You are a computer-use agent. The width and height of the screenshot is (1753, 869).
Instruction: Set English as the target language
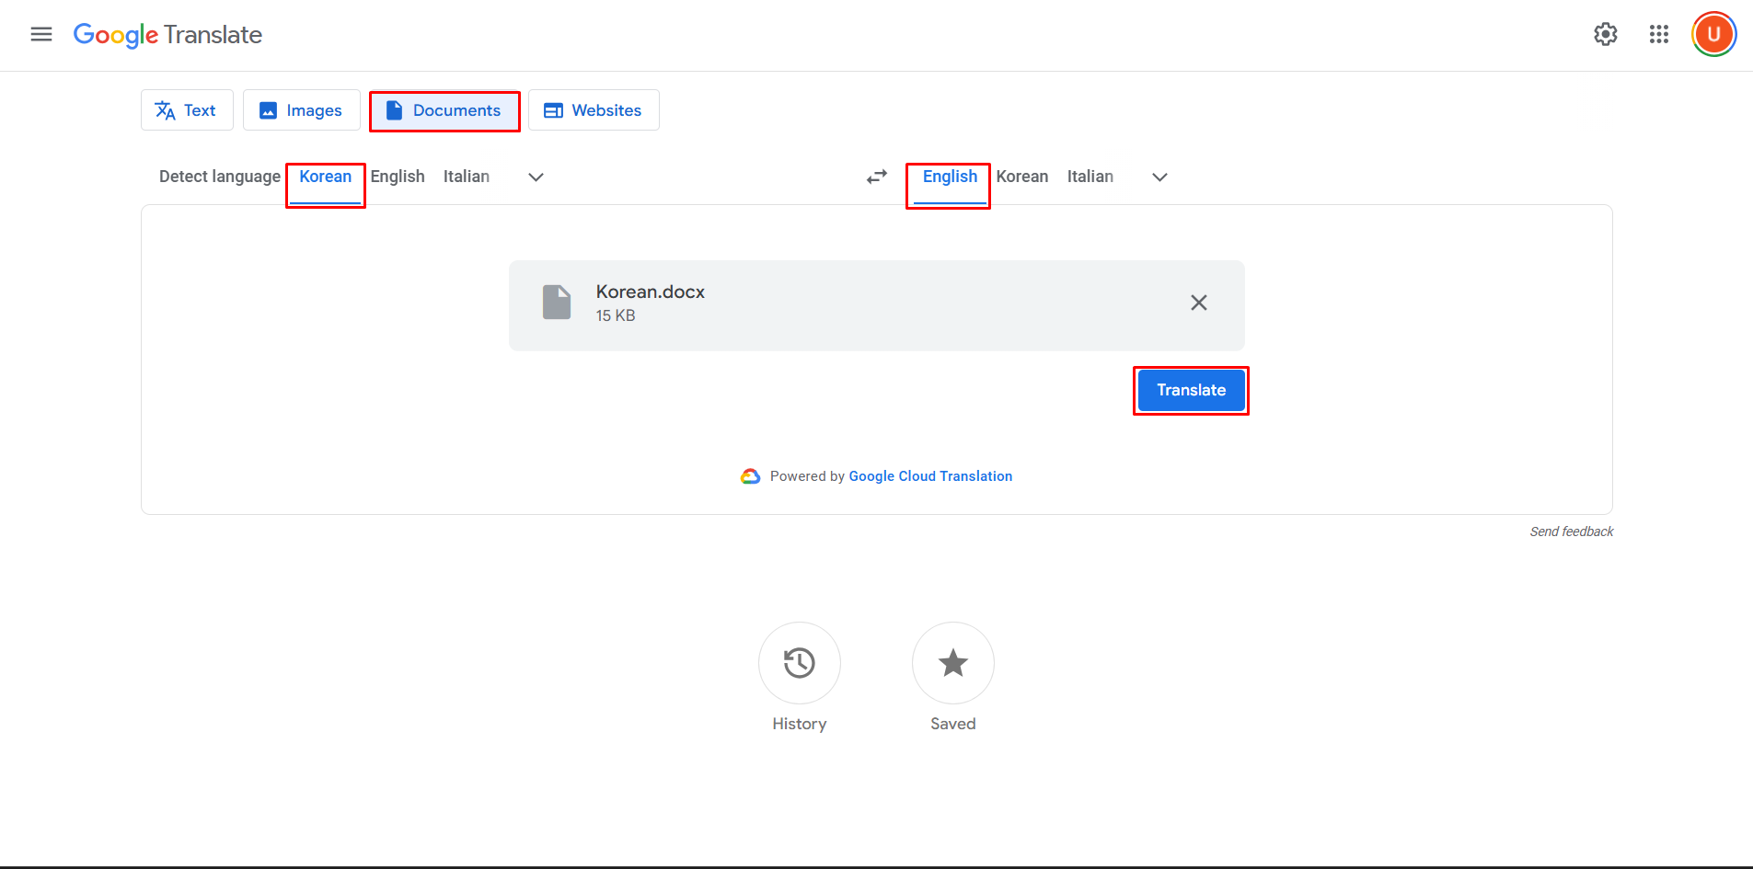[x=948, y=176]
